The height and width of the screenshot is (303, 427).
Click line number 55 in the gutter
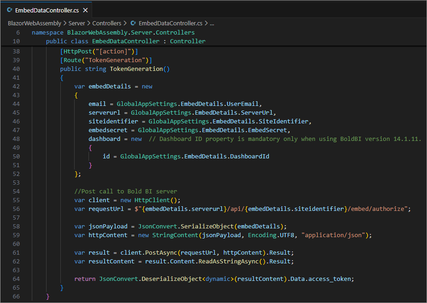point(17,200)
